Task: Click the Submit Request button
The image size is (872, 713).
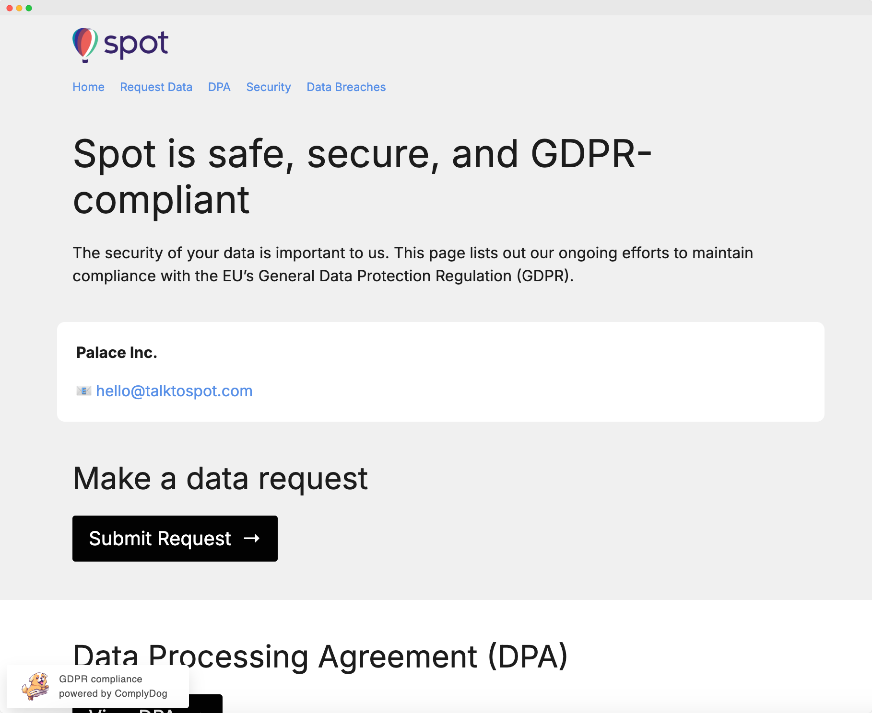Action: click(x=175, y=539)
